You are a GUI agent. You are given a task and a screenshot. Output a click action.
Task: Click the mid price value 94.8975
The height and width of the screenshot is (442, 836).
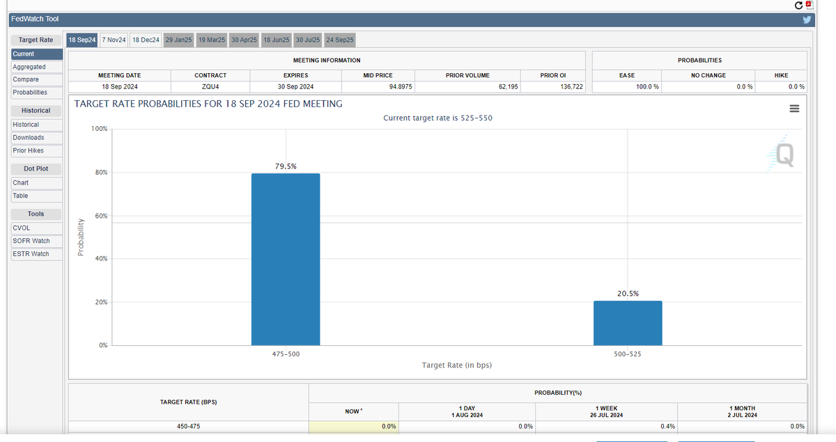coord(401,87)
